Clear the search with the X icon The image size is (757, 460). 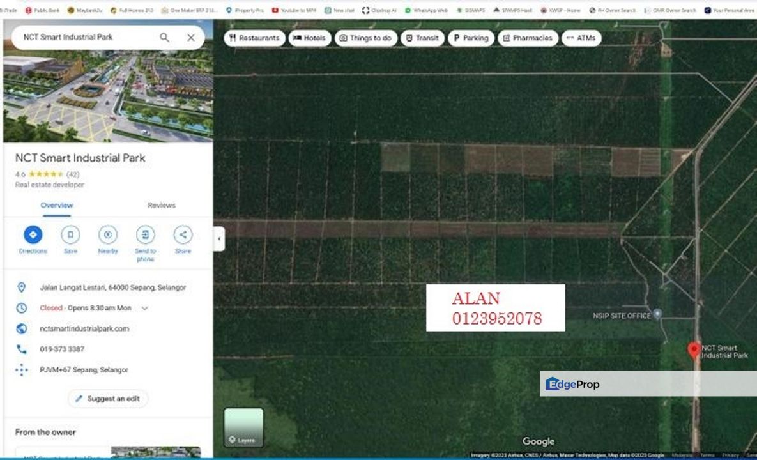pos(191,38)
